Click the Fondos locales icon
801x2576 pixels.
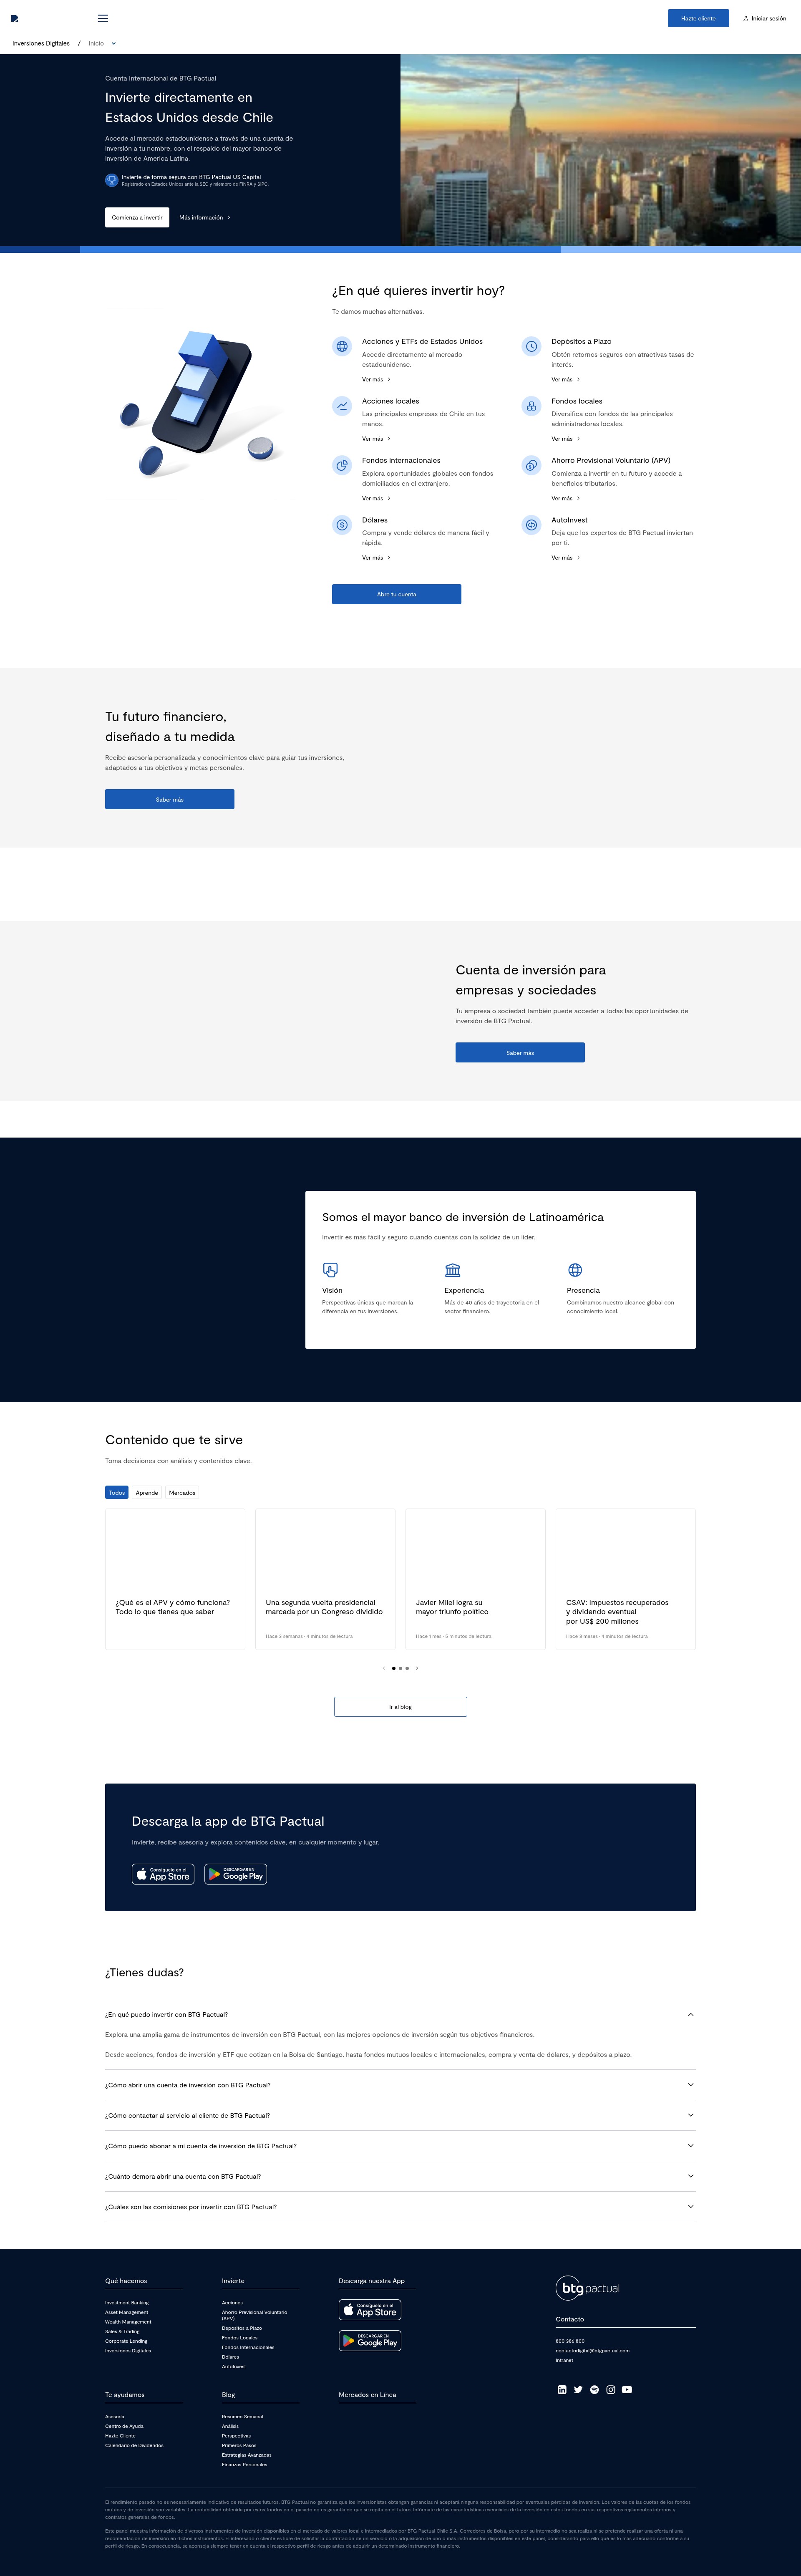point(531,406)
